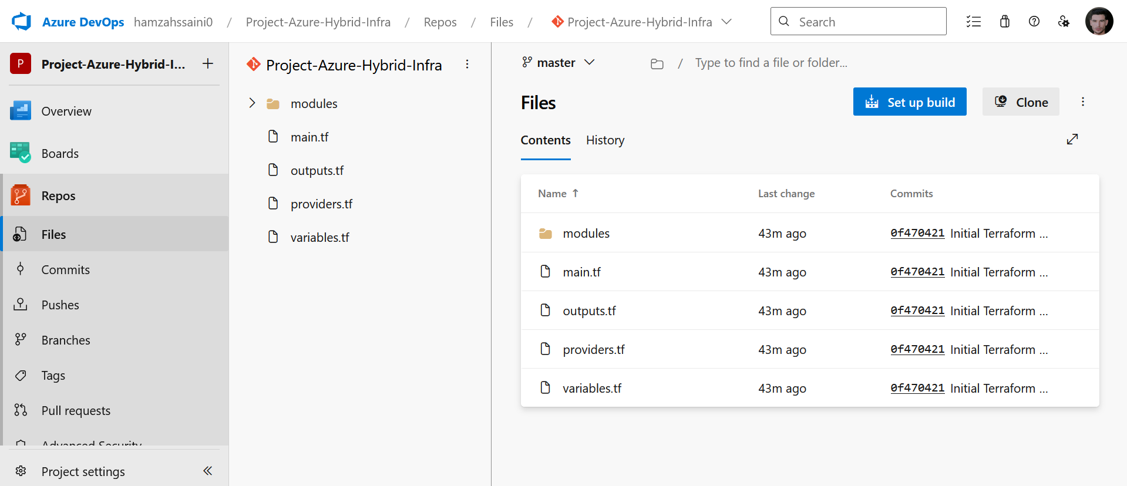The width and height of the screenshot is (1127, 486).
Task: Open commit 0f470421 in the modules row
Action: [917, 233]
